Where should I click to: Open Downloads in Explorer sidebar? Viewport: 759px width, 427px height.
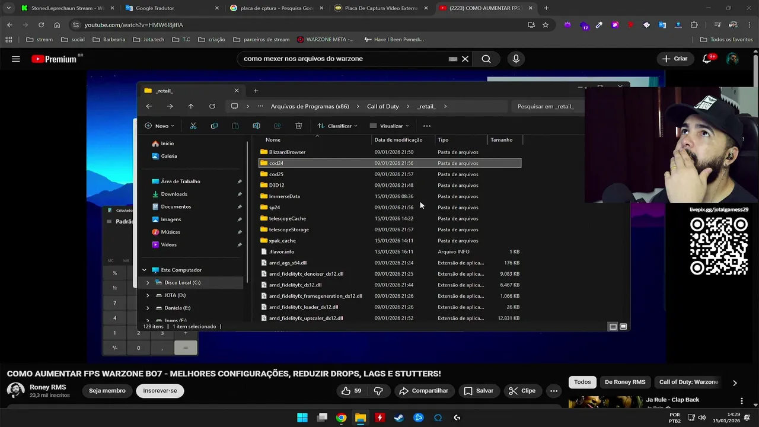174,194
